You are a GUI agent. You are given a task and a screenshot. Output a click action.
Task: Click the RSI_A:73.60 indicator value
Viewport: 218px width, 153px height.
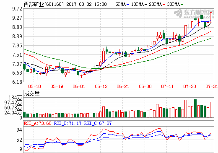coord(37,123)
